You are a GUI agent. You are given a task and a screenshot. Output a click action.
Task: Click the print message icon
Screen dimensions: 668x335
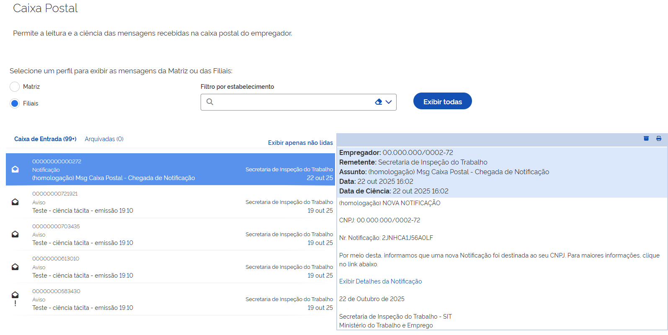point(659,139)
